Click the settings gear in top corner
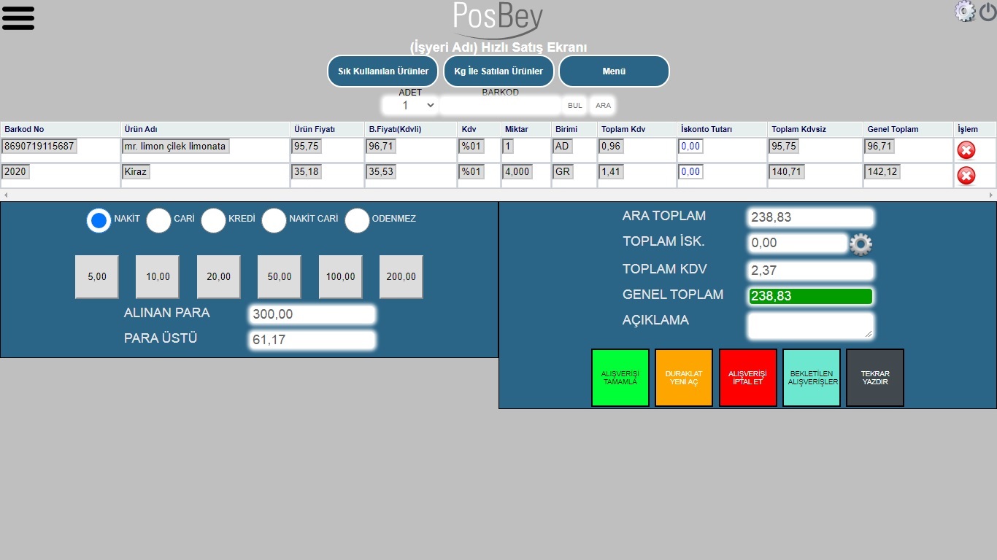Viewport: 997px width, 560px height. (x=964, y=11)
